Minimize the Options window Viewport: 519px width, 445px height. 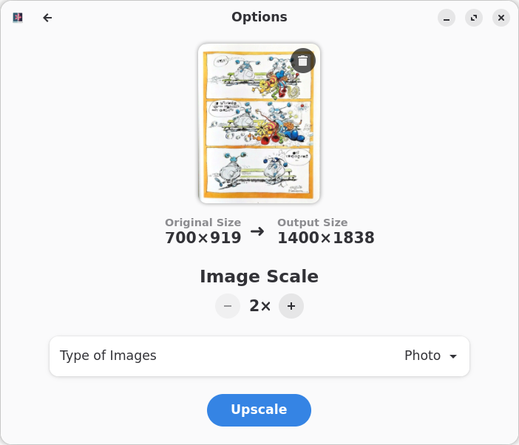[x=446, y=18]
